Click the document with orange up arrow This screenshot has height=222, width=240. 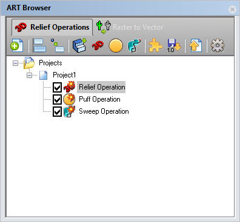tap(195, 45)
